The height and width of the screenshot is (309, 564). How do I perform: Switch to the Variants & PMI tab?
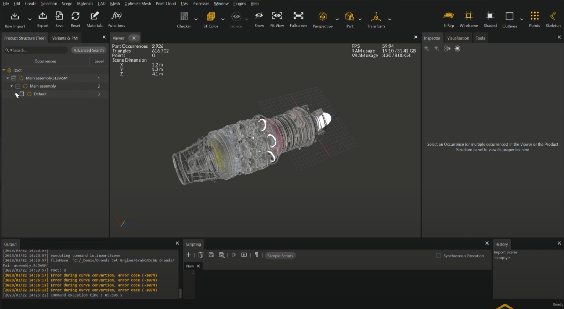65,38
